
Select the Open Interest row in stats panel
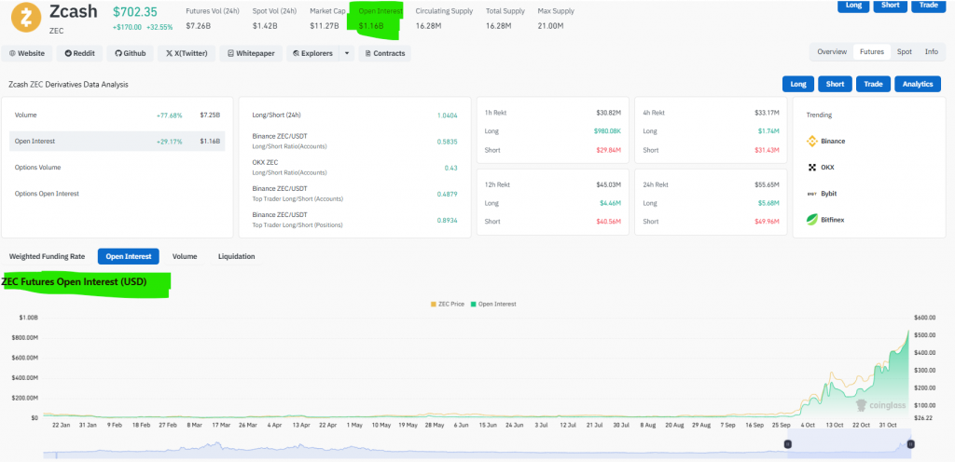pyautogui.click(x=118, y=142)
